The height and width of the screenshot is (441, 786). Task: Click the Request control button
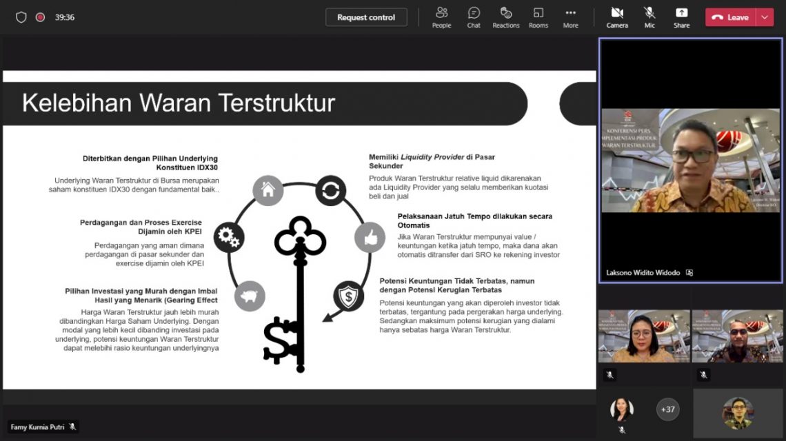pos(366,17)
